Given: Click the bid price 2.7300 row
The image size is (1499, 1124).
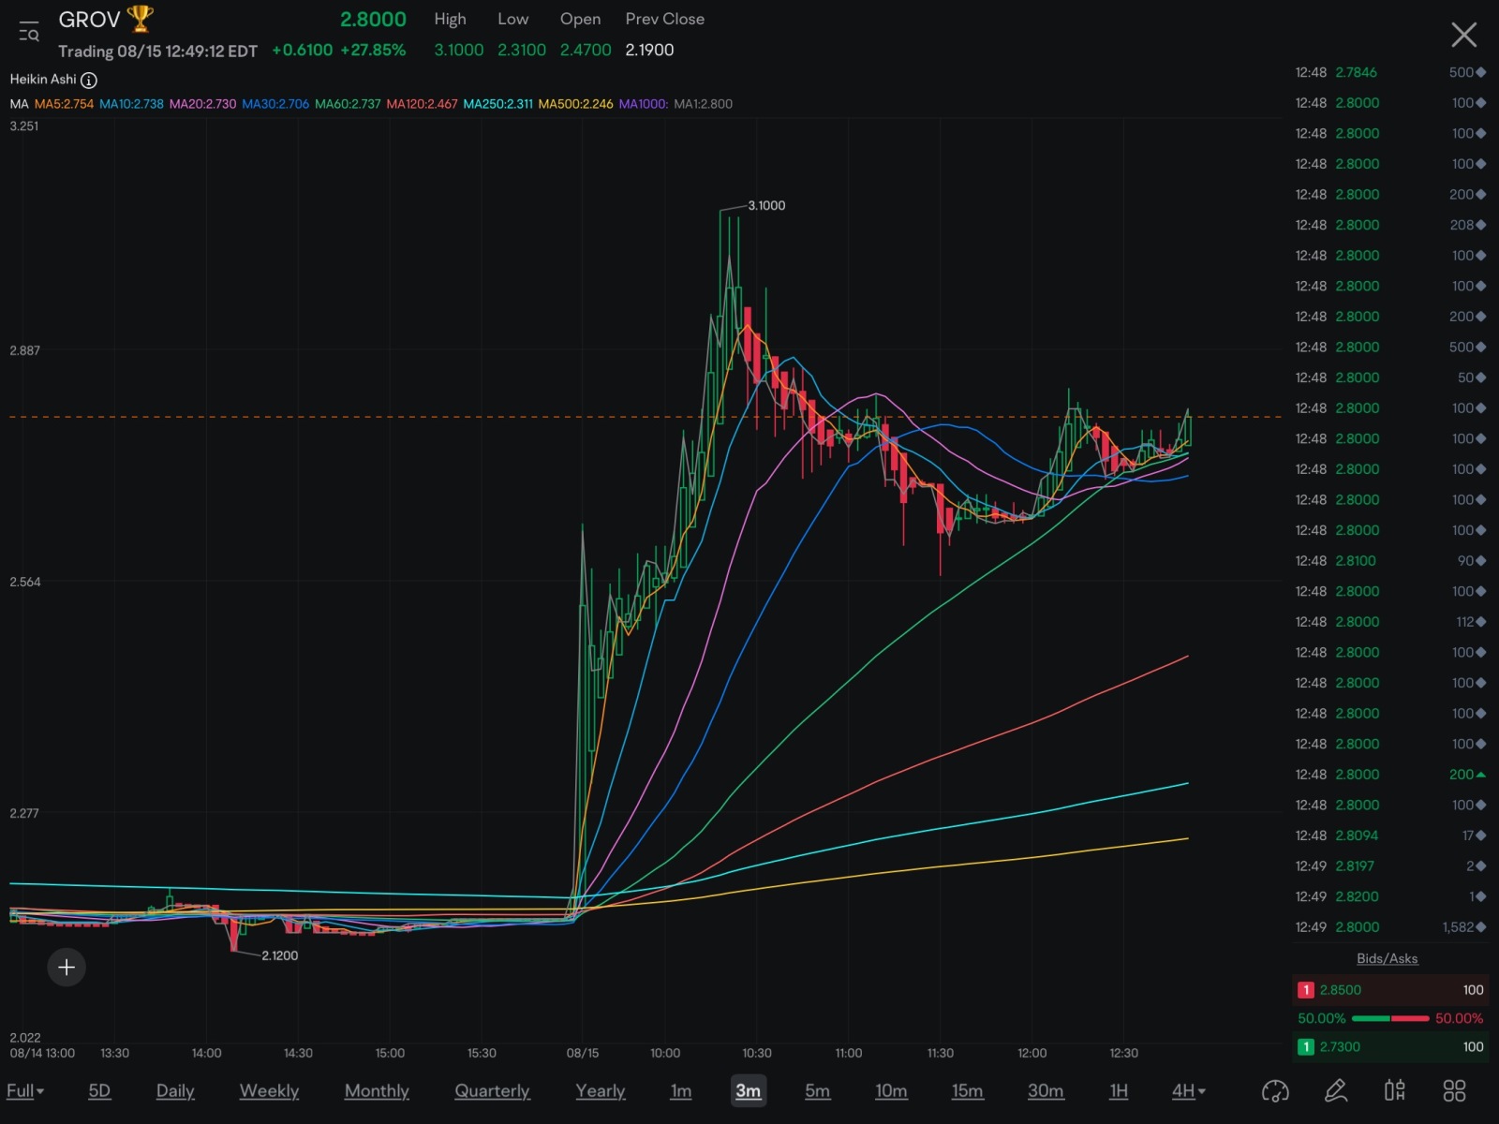Looking at the screenshot, I should pyautogui.click(x=1390, y=1047).
